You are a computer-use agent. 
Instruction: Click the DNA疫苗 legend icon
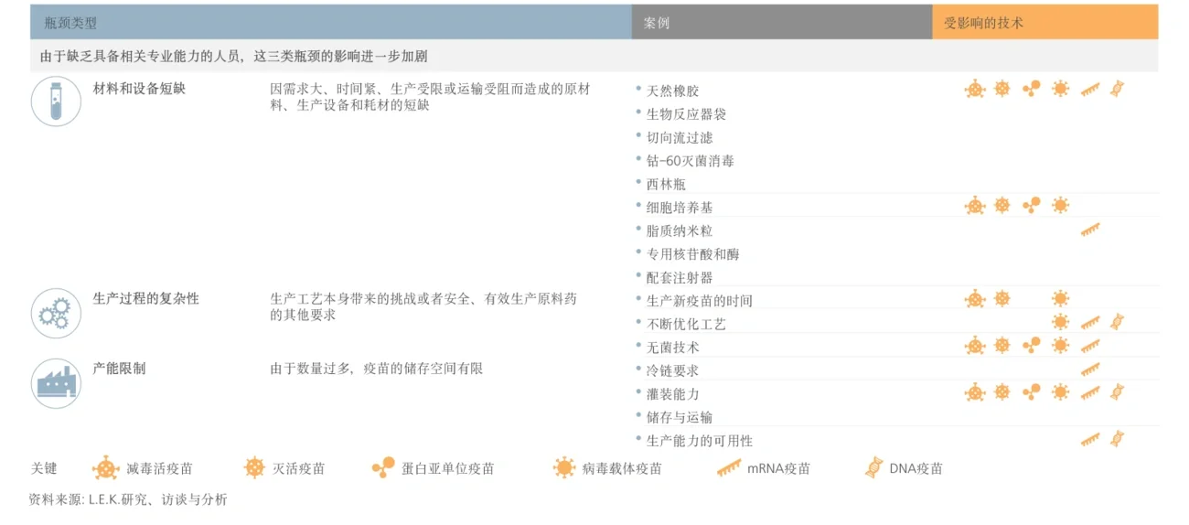[x=873, y=468]
